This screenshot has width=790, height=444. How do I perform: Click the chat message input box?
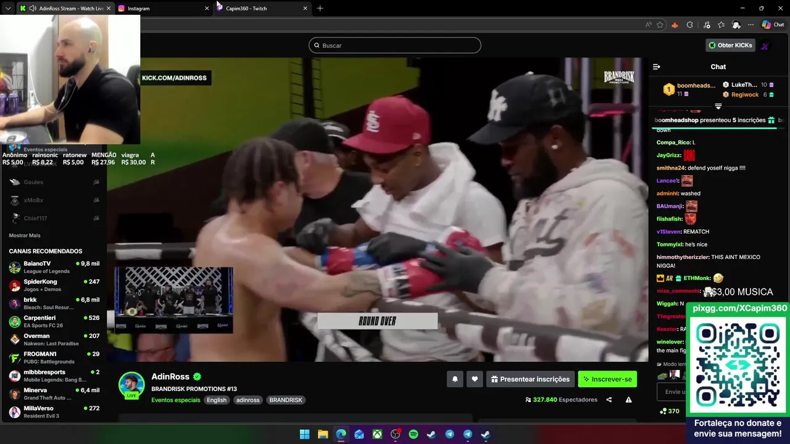671,392
